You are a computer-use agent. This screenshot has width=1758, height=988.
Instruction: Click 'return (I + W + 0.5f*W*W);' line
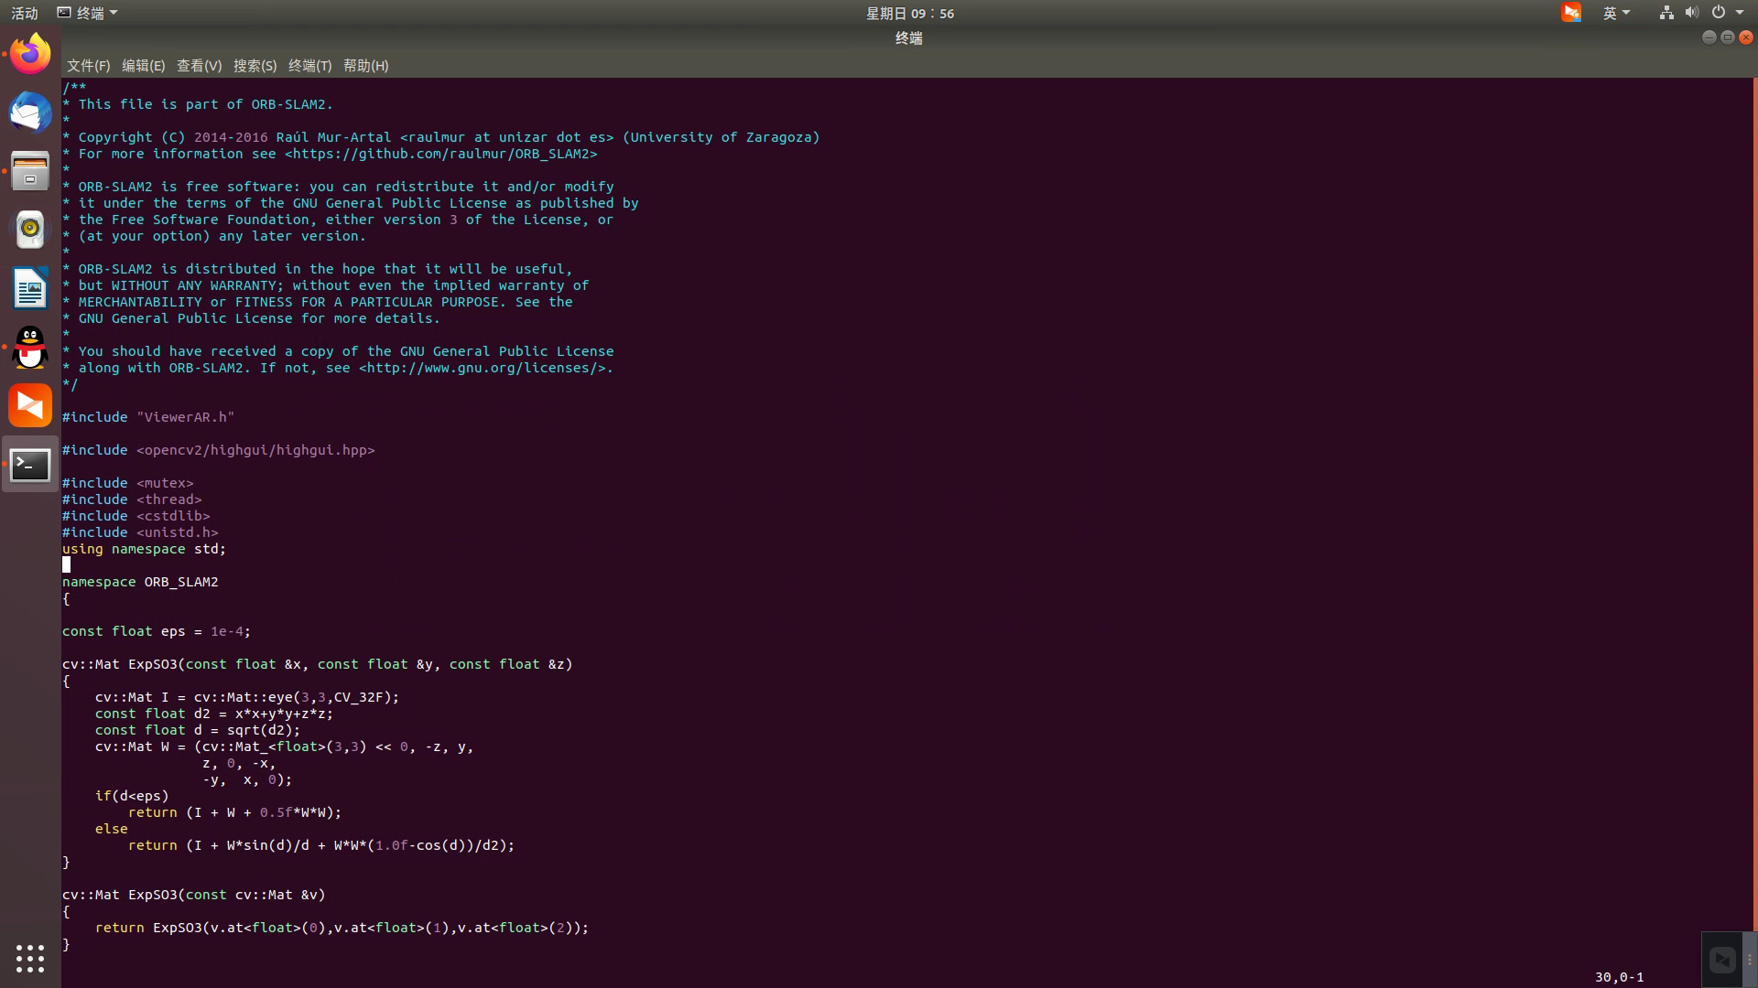point(234,812)
